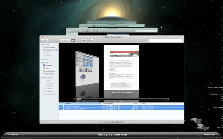223x139 pixels.
Task: Select Today smart search
Action: pos(47,80)
